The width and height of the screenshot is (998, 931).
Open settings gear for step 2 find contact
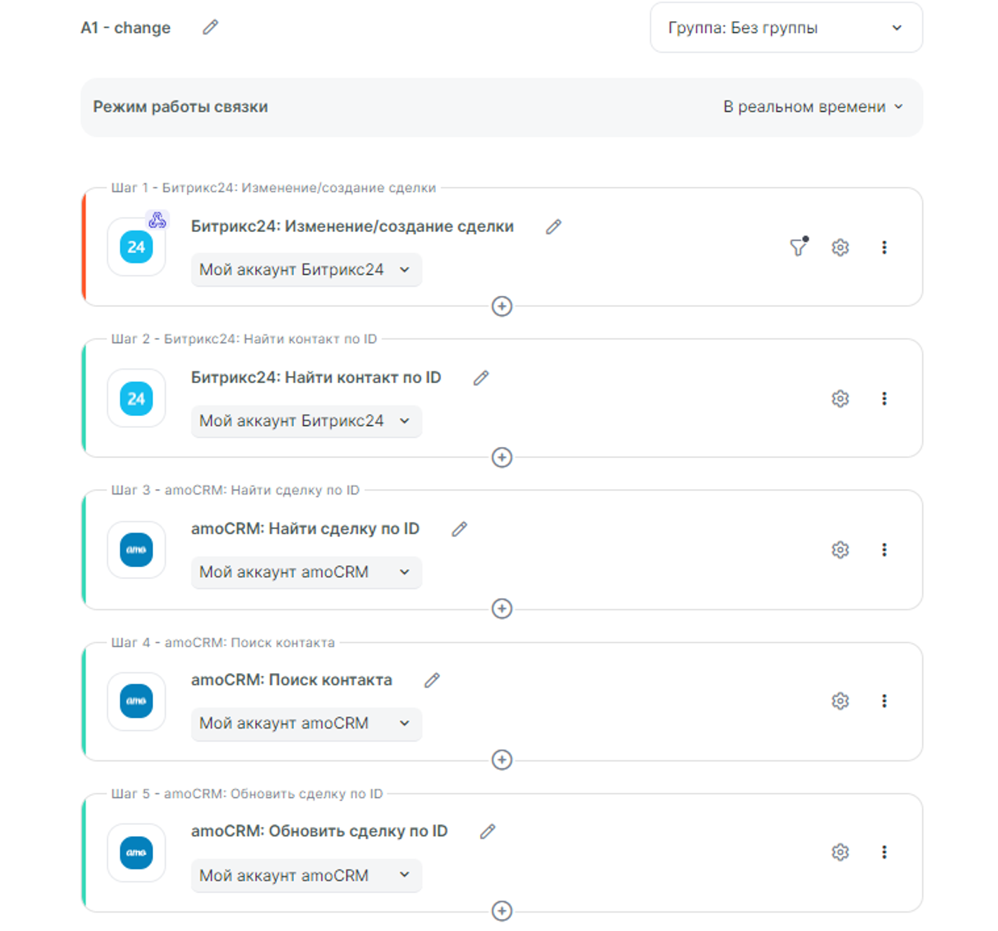pyautogui.click(x=840, y=398)
